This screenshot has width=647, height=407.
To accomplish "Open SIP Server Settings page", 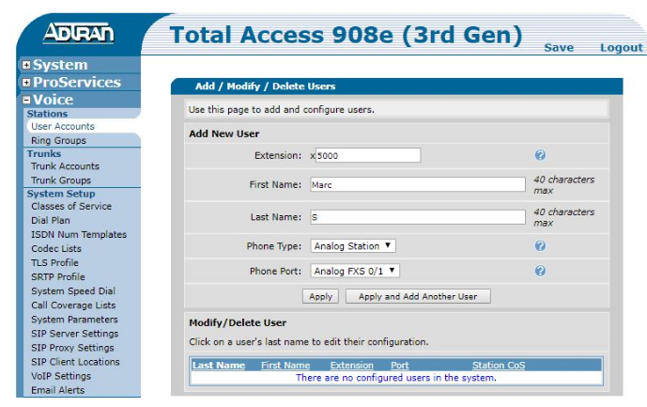I will (75, 334).
